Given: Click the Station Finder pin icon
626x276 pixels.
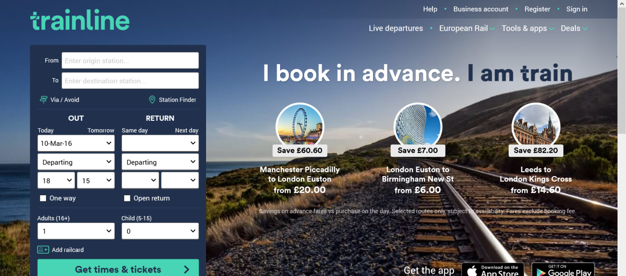Looking at the screenshot, I should click(x=152, y=99).
